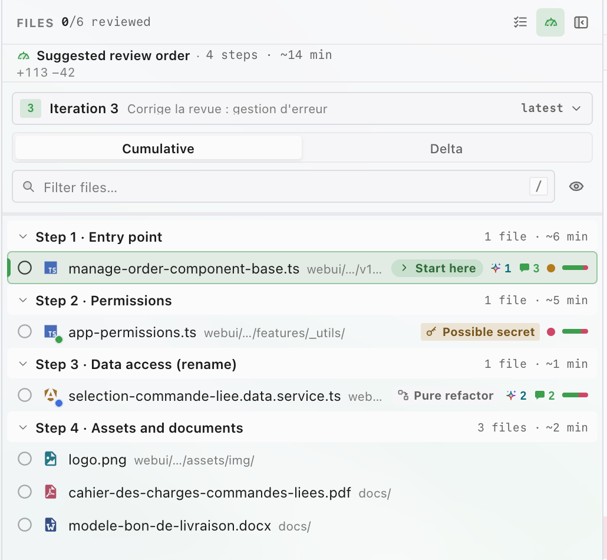This screenshot has width=607, height=560.
Task: Collapse the sidebar panel icon
Action: [580, 22]
